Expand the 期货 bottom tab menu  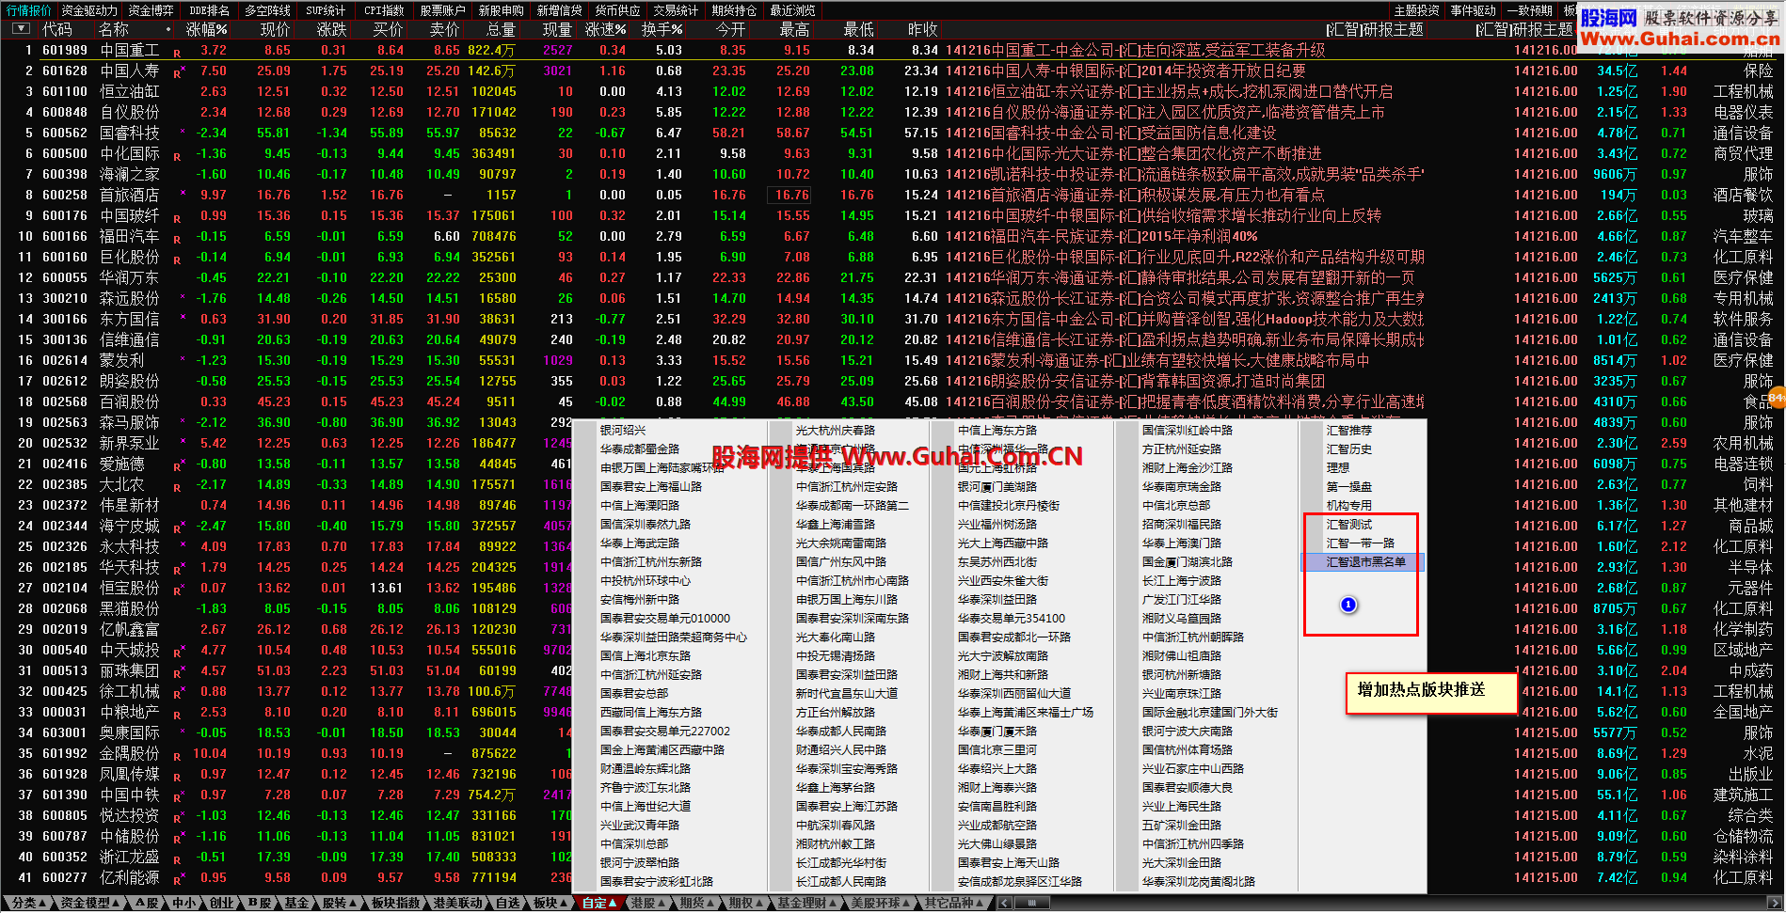pos(697,903)
